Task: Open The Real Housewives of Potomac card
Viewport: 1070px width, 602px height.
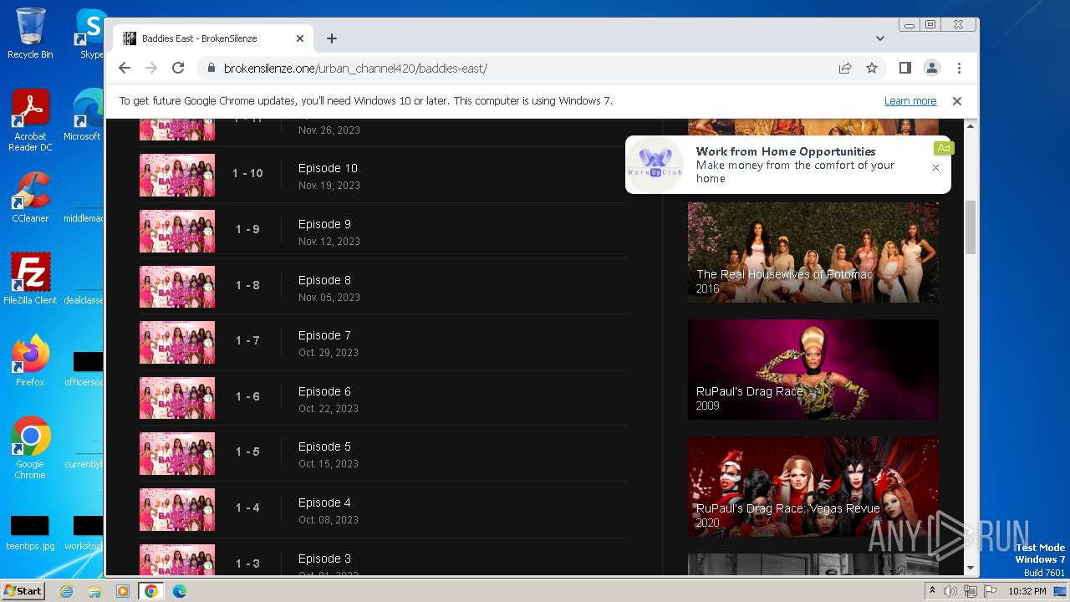Action: pyautogui.click(x=813, y=253)
